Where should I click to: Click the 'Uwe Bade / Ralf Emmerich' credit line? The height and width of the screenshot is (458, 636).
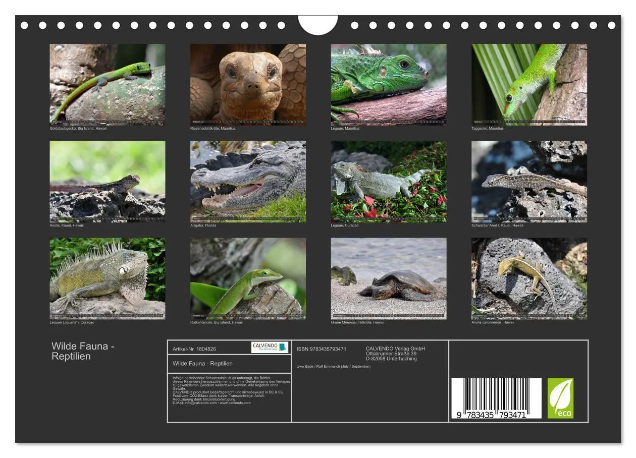click(x=334, y=367)
